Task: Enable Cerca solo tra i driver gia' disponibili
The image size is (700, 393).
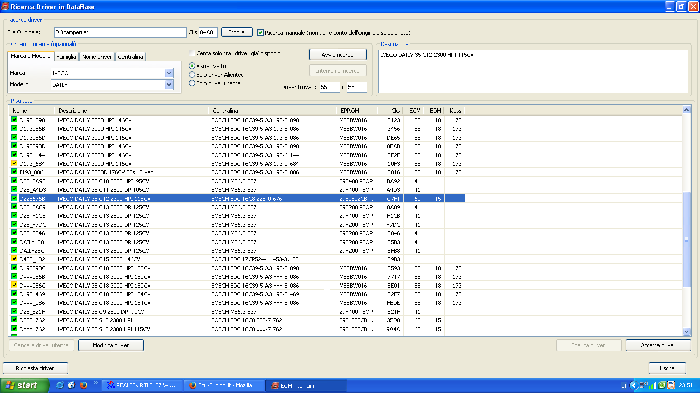Action: pyautogui.click(x=192, y=53)
